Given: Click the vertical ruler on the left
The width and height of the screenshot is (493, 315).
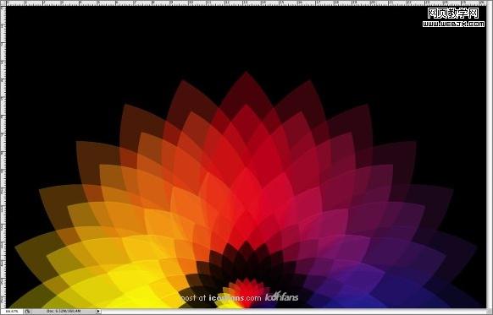Looking at the screenshot, I should [3, 157].
